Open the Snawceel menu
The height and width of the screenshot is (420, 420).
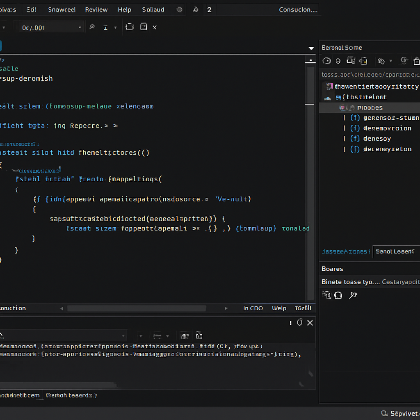click(62, 10)
